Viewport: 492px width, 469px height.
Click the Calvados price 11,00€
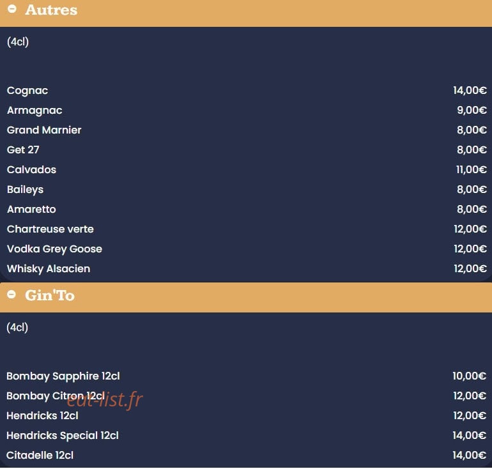click(472, 169)
